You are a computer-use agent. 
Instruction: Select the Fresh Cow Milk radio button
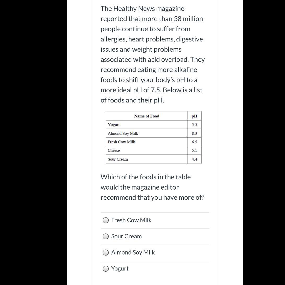pyautogui.click(x=106, y=220)
